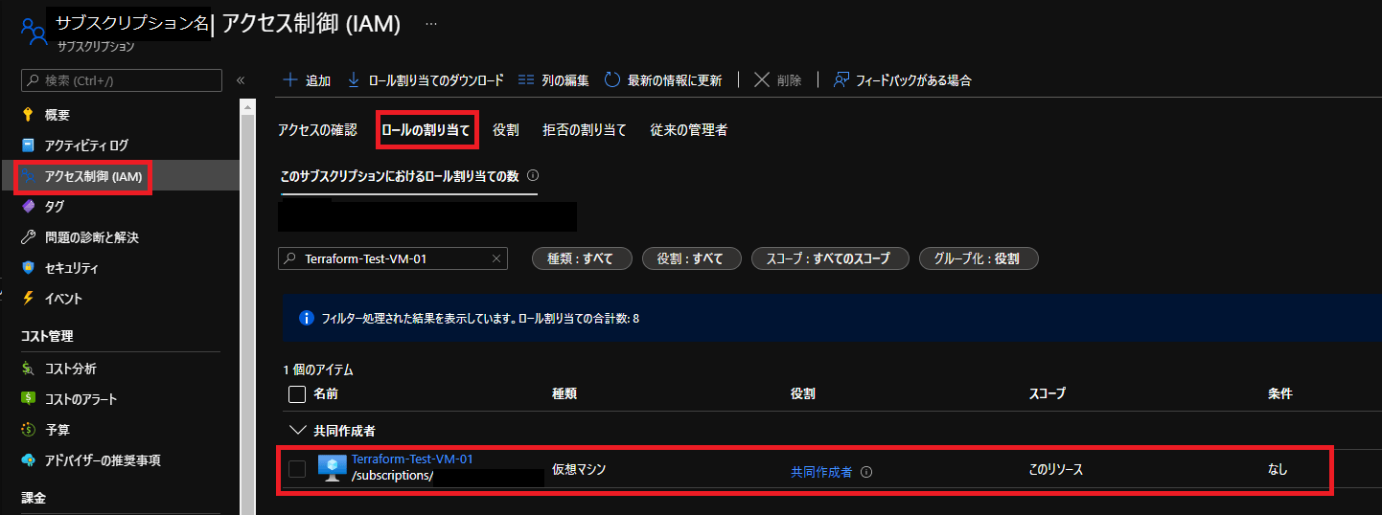Click the スコープ column header
Screen dimensions: 1382x515
tap(1047, 393)
